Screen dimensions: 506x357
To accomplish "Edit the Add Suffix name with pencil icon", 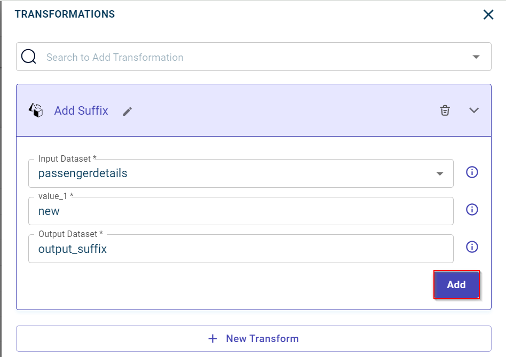I will 127,111.
